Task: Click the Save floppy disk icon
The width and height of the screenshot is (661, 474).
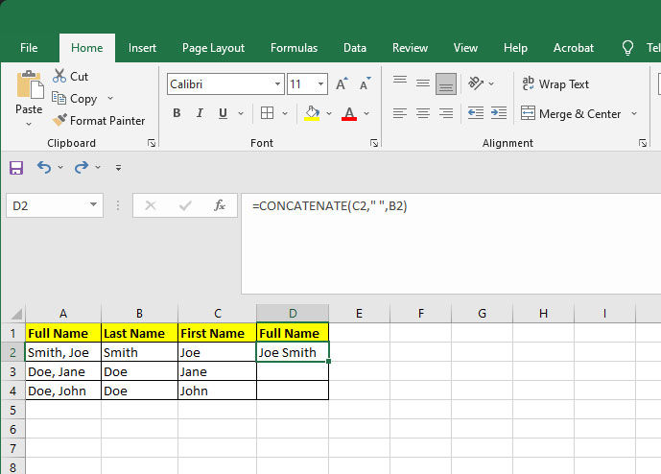Action: [16, 168]
